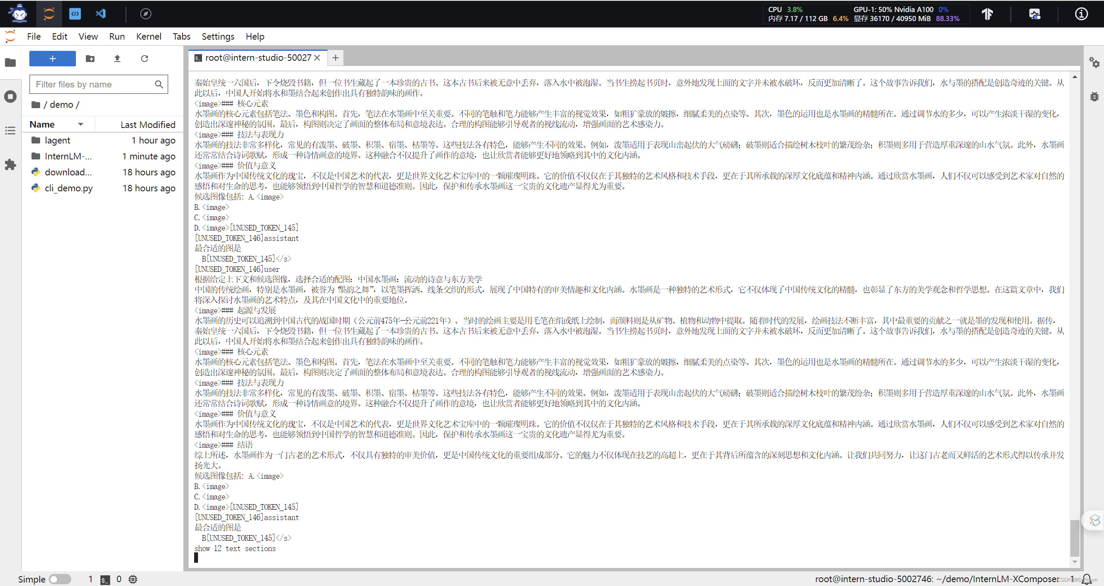Screen dimensions: 1104x586
Task: Click the folder icon at the breadcrumb root
Action: pyautogui.click(x=36, y=105)
